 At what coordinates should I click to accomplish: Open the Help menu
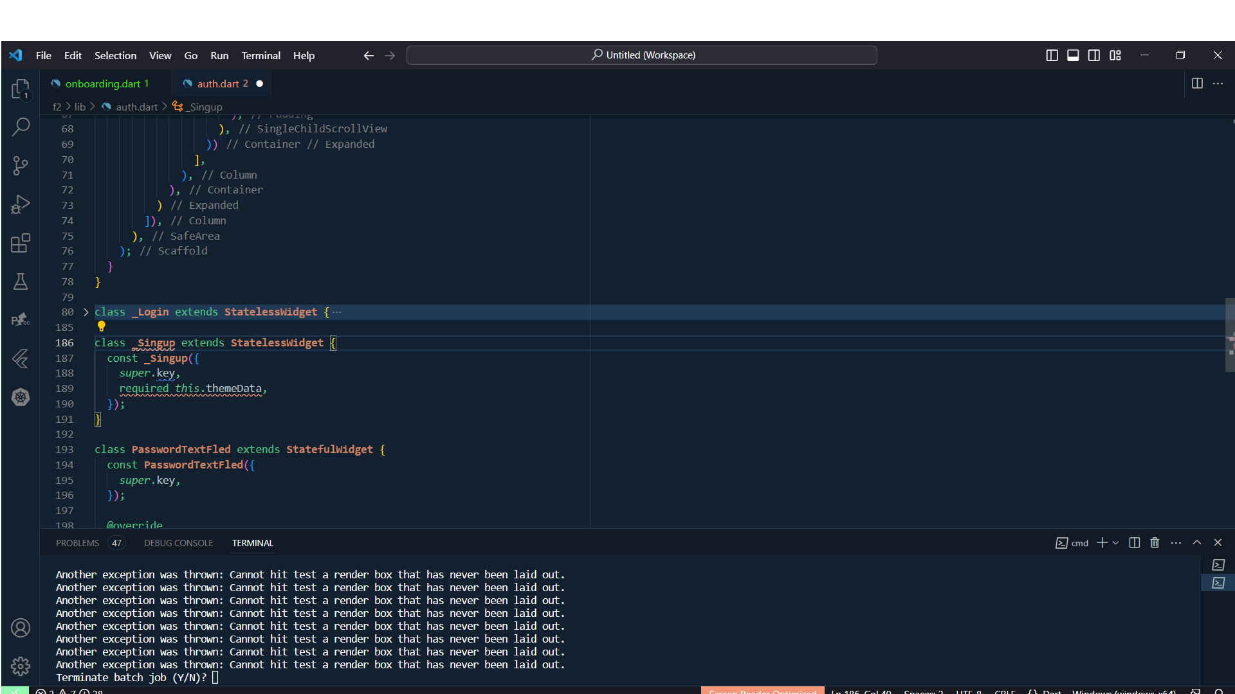point(304,56)
